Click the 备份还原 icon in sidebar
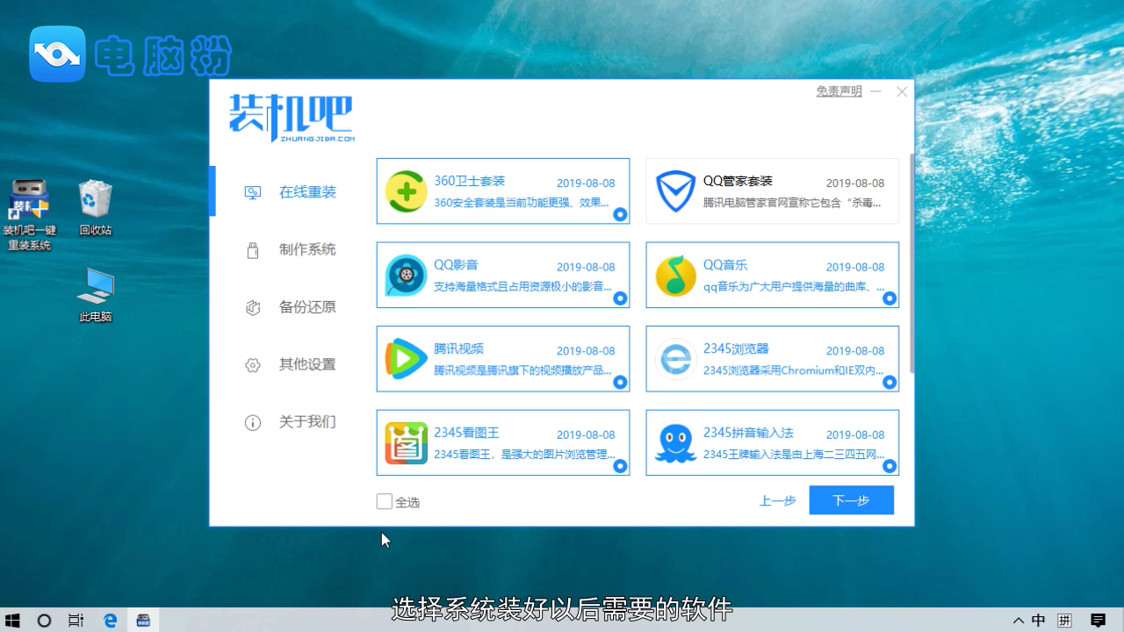Screen dimensions: 1124x632 click(x=253, y=307)
